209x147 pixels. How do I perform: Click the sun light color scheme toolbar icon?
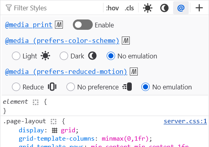click(x=148, y=8)
